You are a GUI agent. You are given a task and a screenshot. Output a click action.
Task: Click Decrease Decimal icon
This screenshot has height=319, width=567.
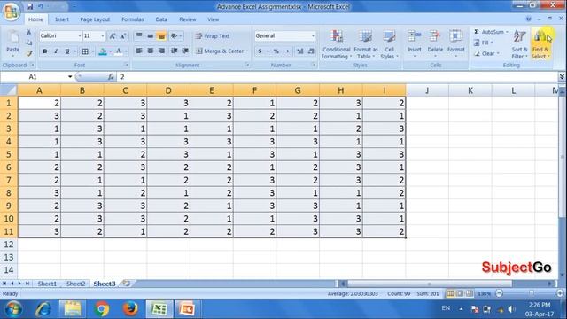click(311, 51)
